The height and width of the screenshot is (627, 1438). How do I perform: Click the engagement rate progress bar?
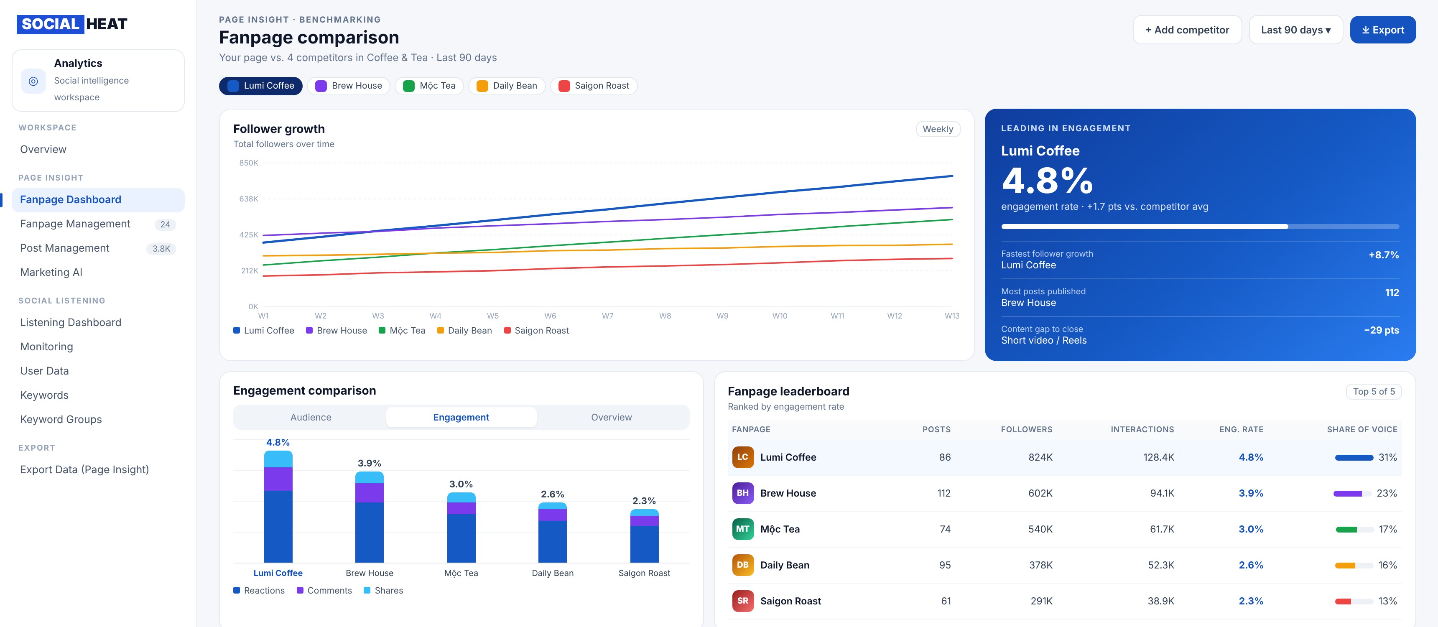(x=1200, y=227)
